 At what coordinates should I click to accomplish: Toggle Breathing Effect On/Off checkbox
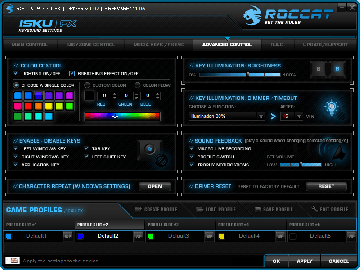tap(72, 73)
